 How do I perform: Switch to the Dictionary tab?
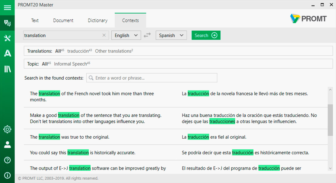pyautogui.click(x=98, y=20)
